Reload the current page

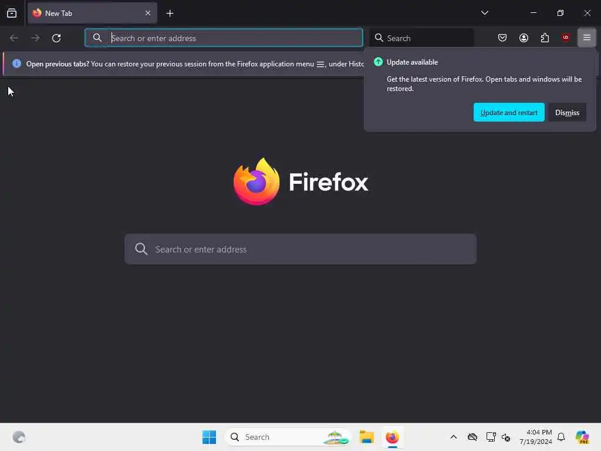[x=56, y=38]
